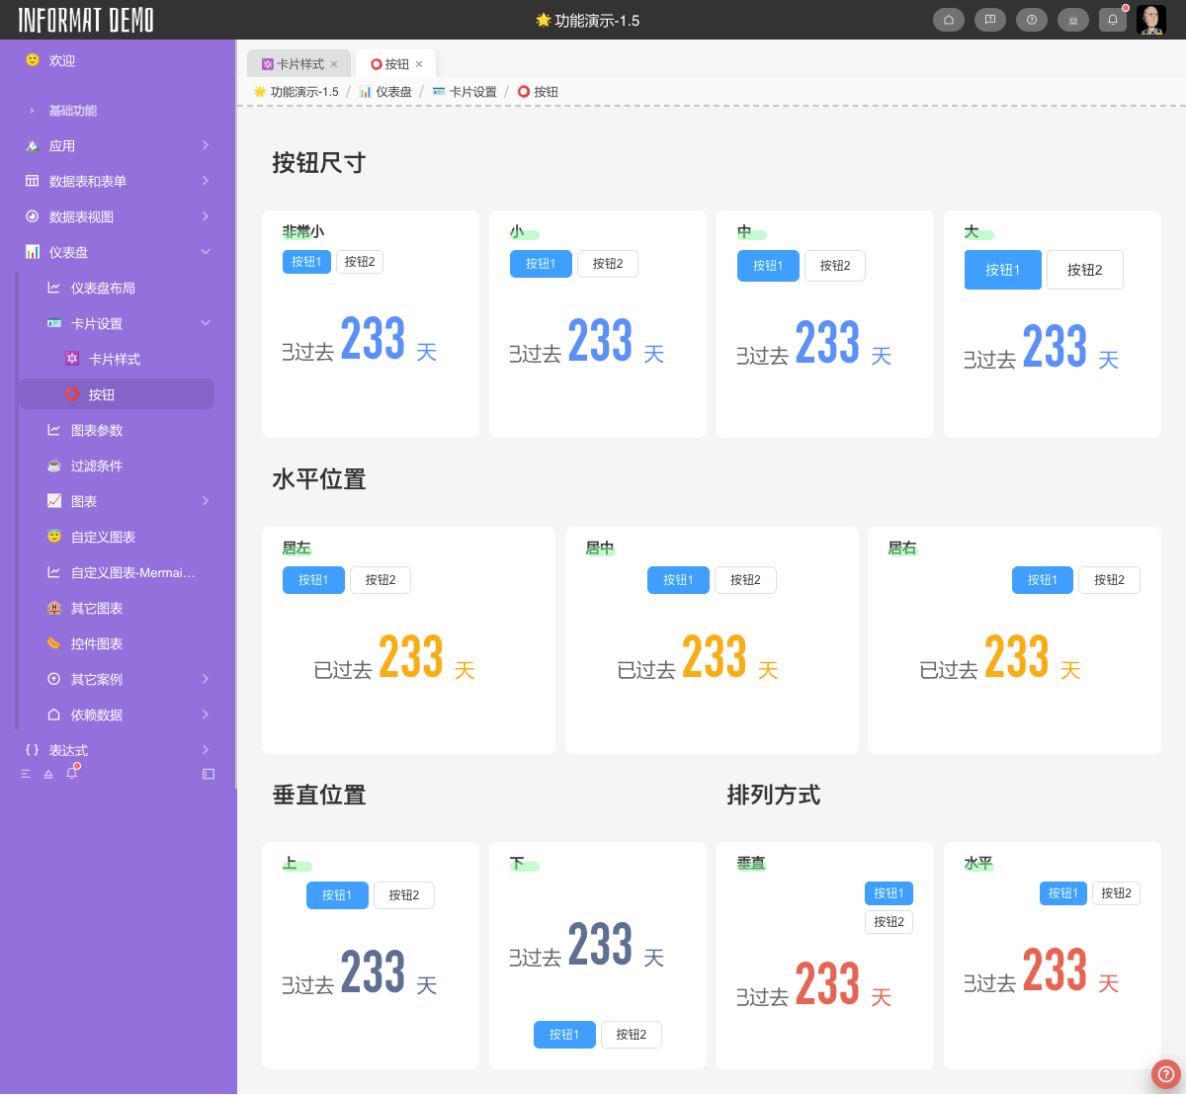Close the 按钮 tab

coord(419,64)
